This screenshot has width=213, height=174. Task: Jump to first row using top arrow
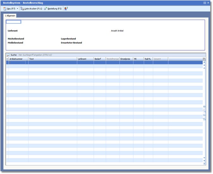click(x=204, y=62)
